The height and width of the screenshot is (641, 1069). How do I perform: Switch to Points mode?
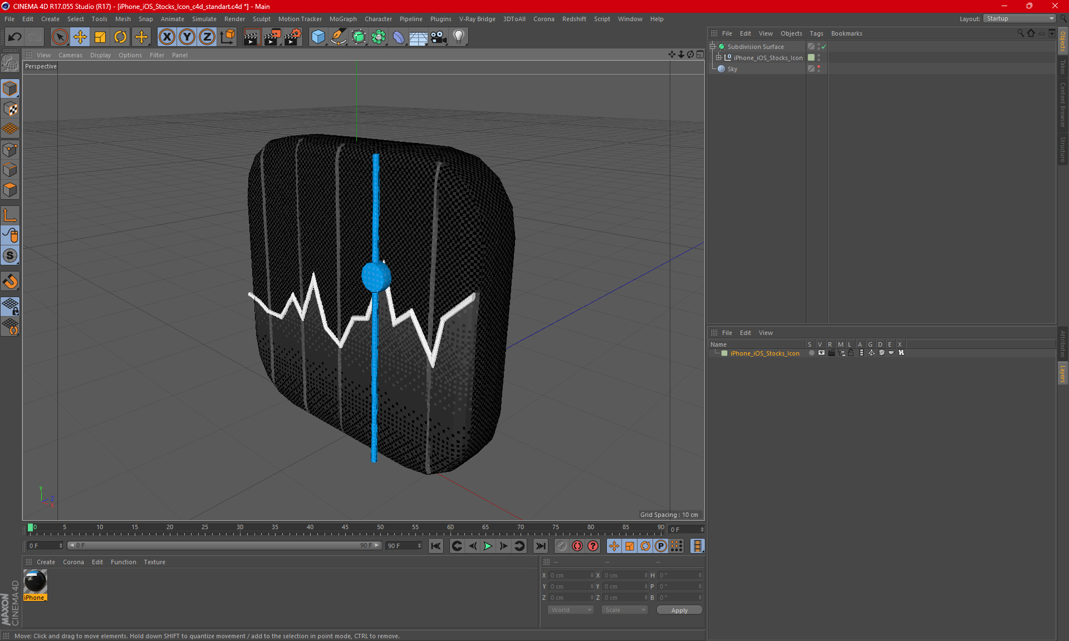click(x=10, y=150)
